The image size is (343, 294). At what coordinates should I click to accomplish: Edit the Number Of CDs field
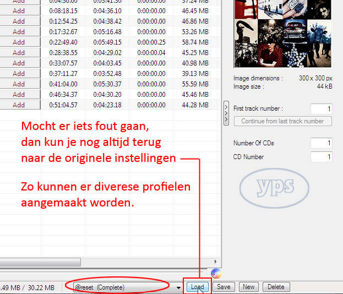[322, 143]
